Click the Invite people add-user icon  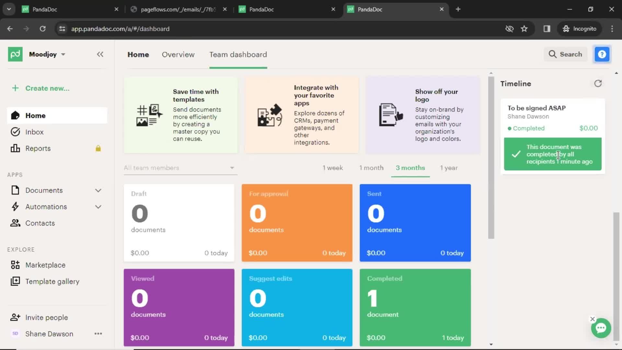(x=15, y=317)
